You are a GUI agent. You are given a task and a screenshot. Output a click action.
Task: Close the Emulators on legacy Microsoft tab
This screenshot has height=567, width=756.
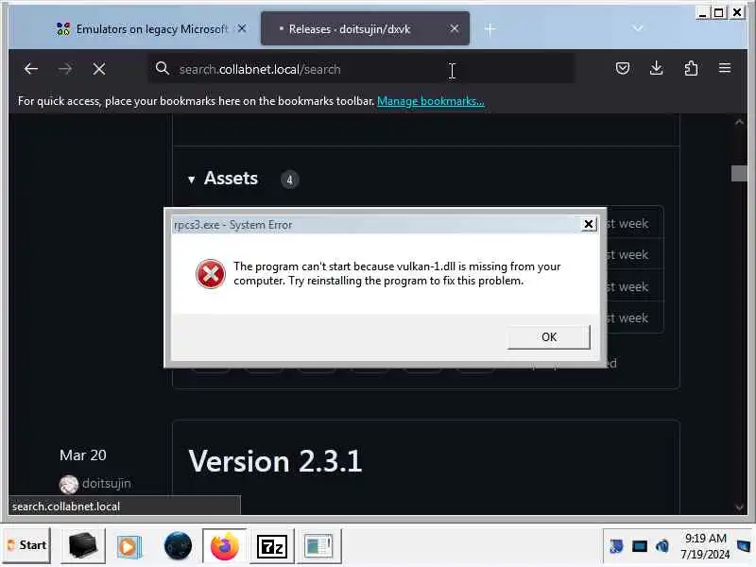[242, 29]
